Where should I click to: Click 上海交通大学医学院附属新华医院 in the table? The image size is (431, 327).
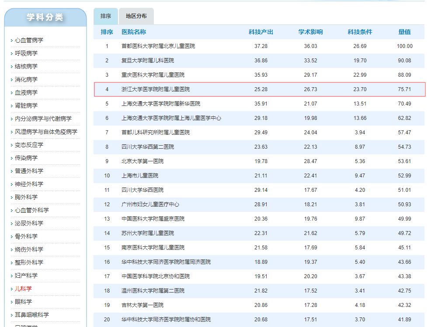coord(161,104)
